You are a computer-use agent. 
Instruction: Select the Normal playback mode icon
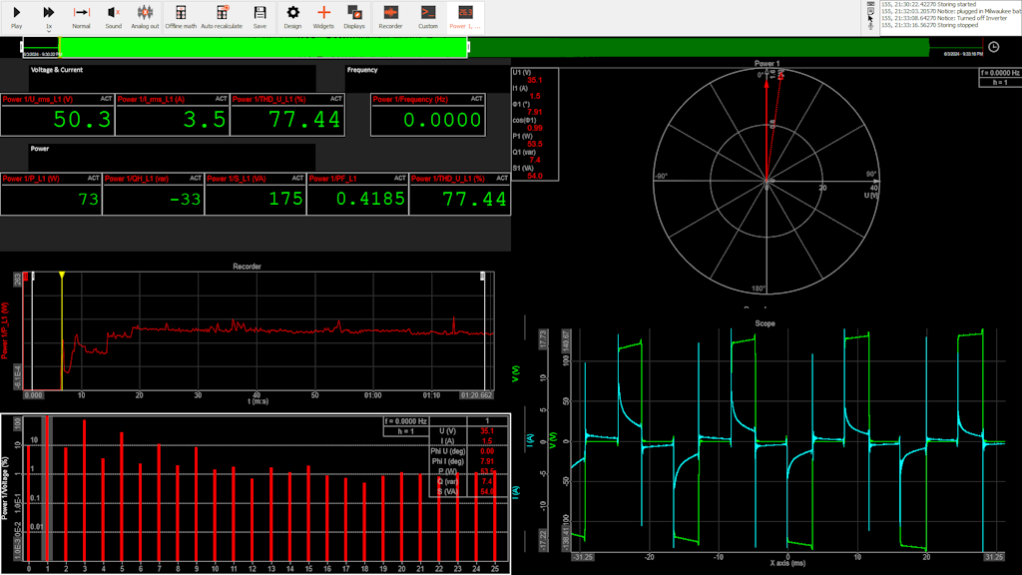pyautogui.click(x=81, y=17)
